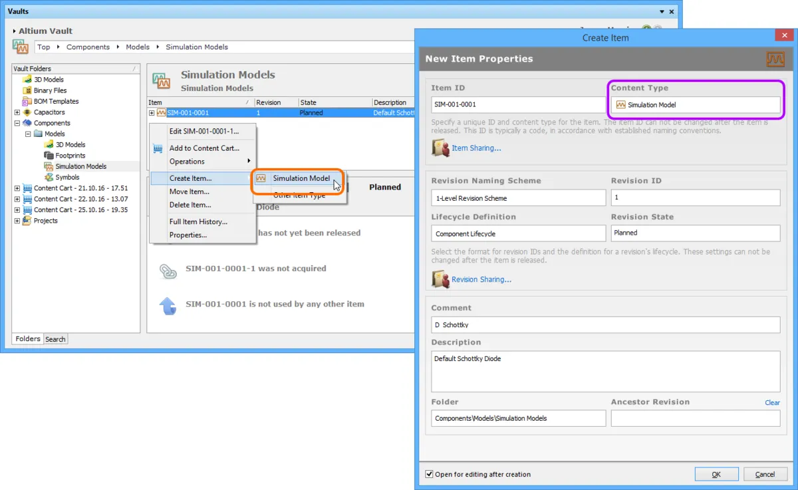Click the vault icon beside the breadcrumb path
Screen dimensions: 798x490
[x=21, y=47]
